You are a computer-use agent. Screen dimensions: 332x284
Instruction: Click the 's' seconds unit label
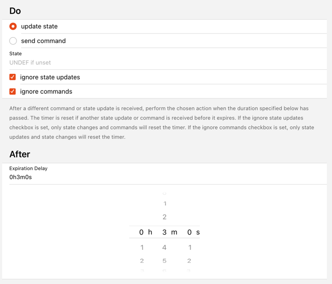pyautogui.click(x=198, y=232)
